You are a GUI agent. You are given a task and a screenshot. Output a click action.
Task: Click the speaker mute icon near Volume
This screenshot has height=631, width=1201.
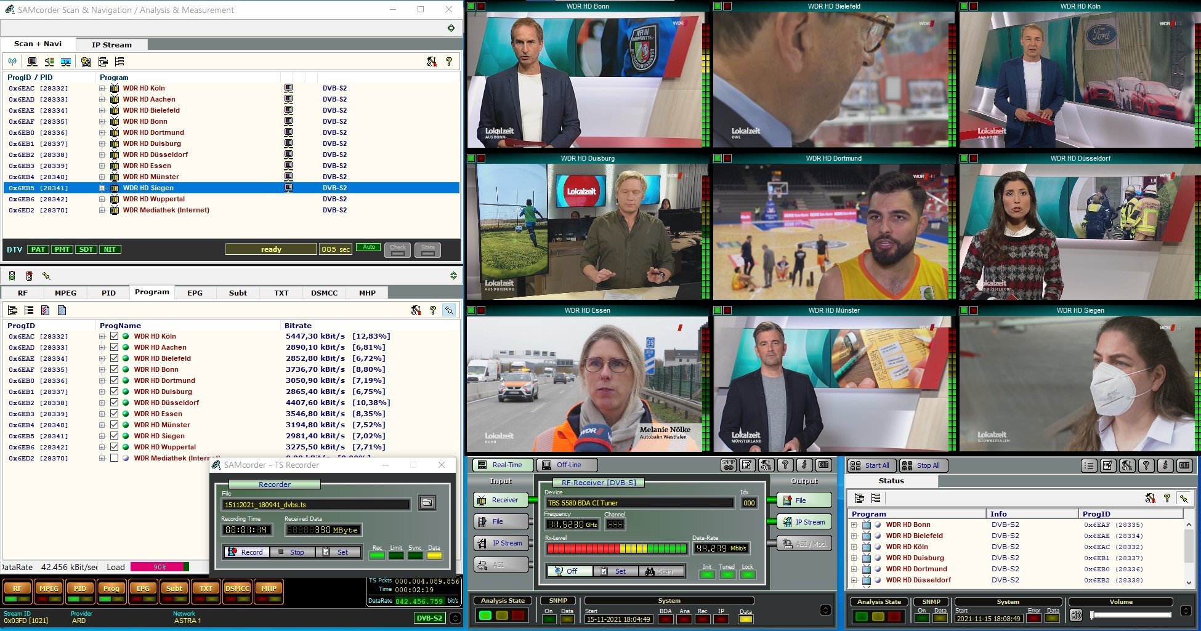[1076, 615]
